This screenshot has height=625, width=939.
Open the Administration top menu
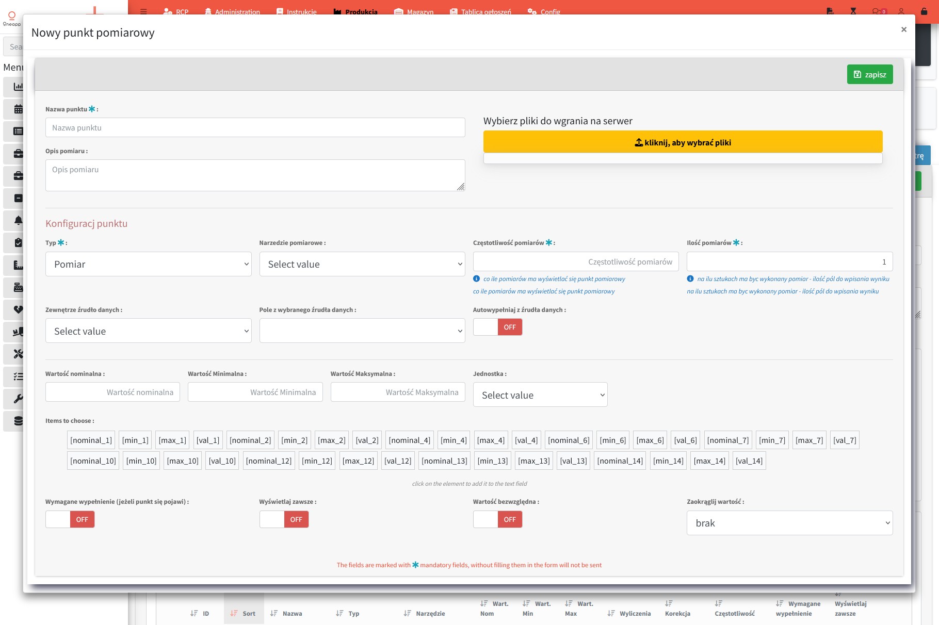(232, 11)
